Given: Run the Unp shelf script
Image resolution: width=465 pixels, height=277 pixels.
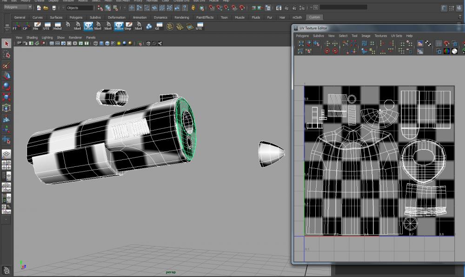Looking at the screenshot, I should [x=128, y=26].
